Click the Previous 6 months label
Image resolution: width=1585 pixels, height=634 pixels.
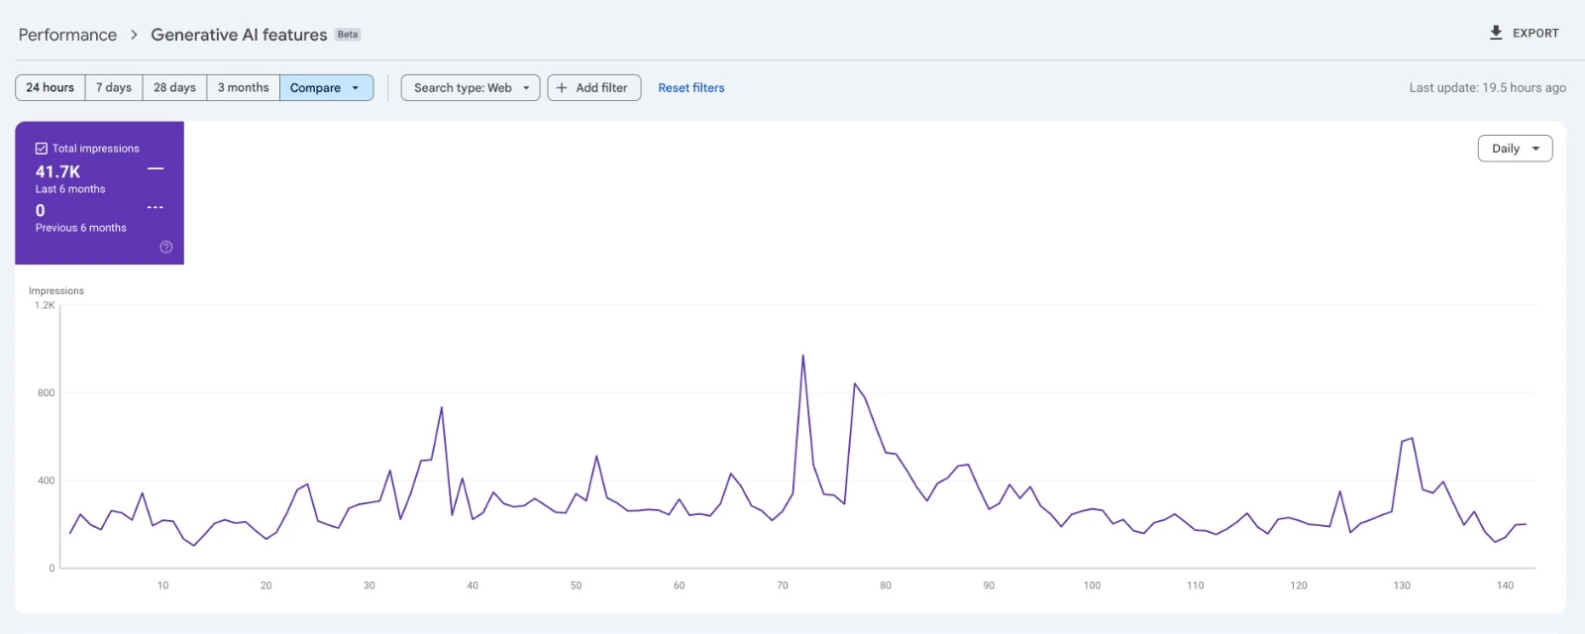pyautogui.click(x=81, y=228)
